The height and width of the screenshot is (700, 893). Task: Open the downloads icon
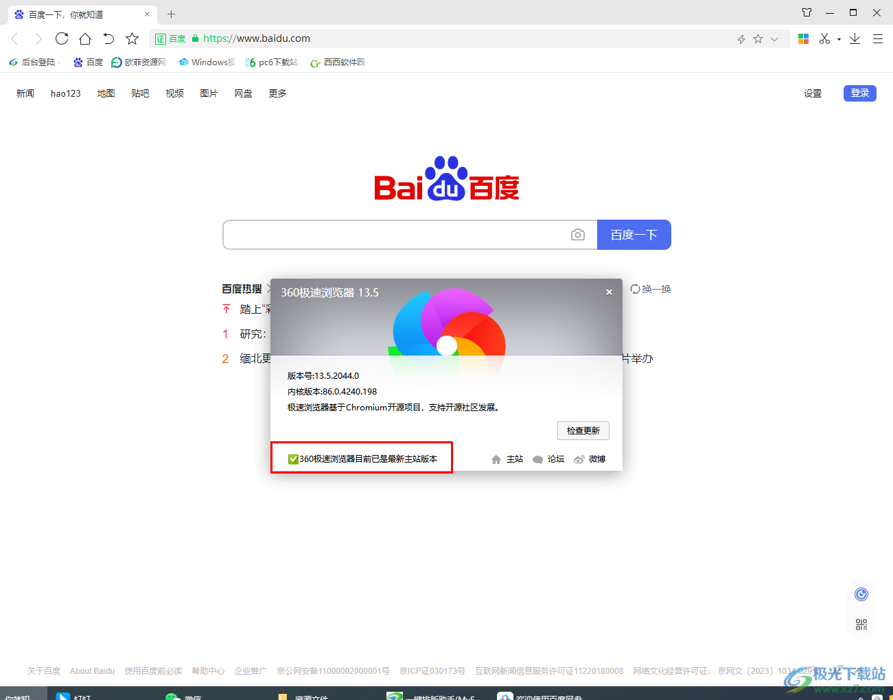(x=855, y=39)
